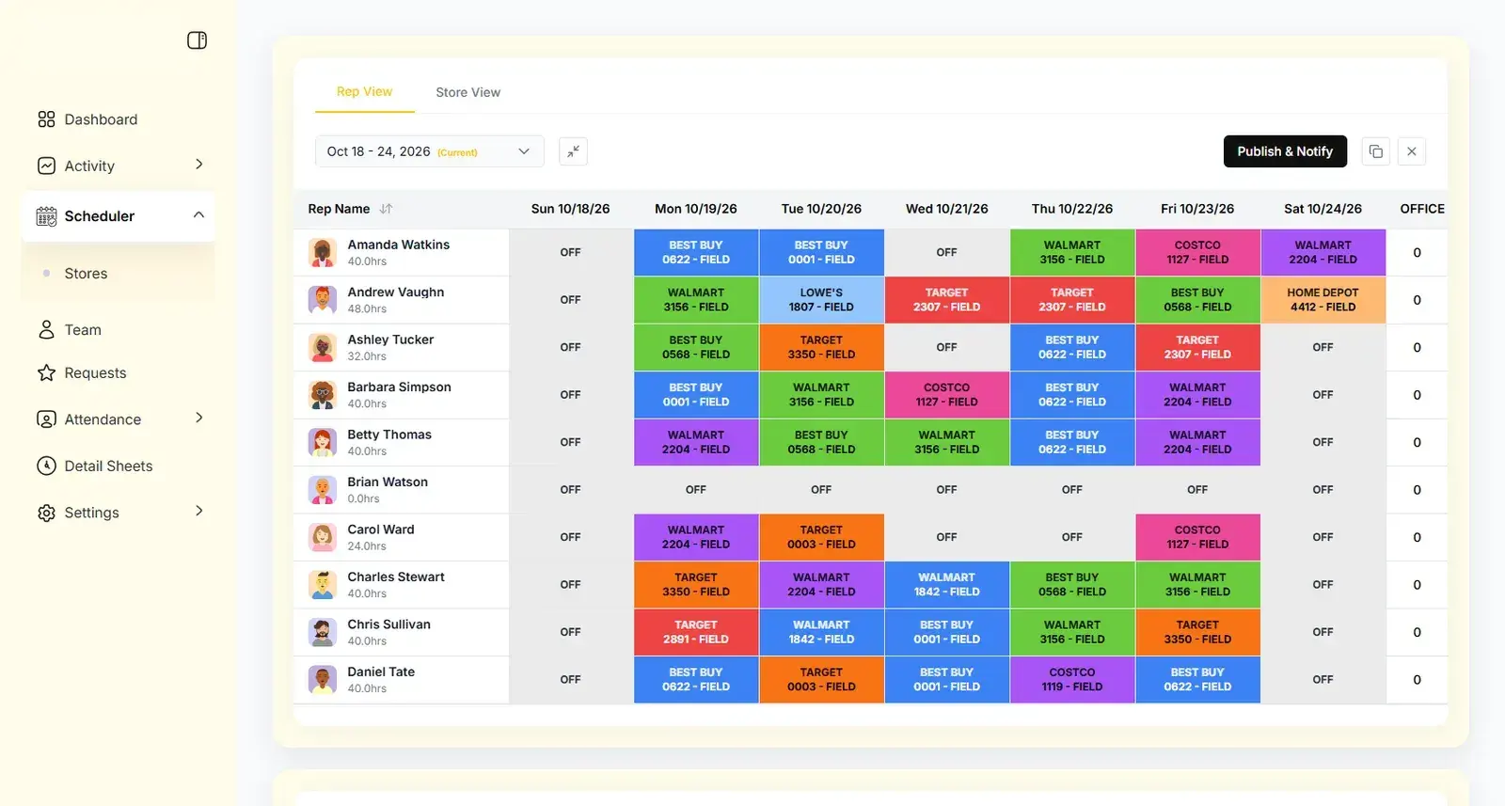Sort by Rep Name using sort icon
Image resolution: width=1505 pixels, height=806 pixels.
point(386,209)
